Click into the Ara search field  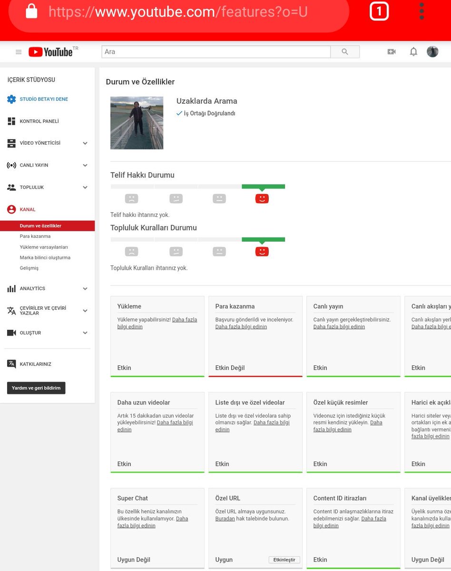216,52
